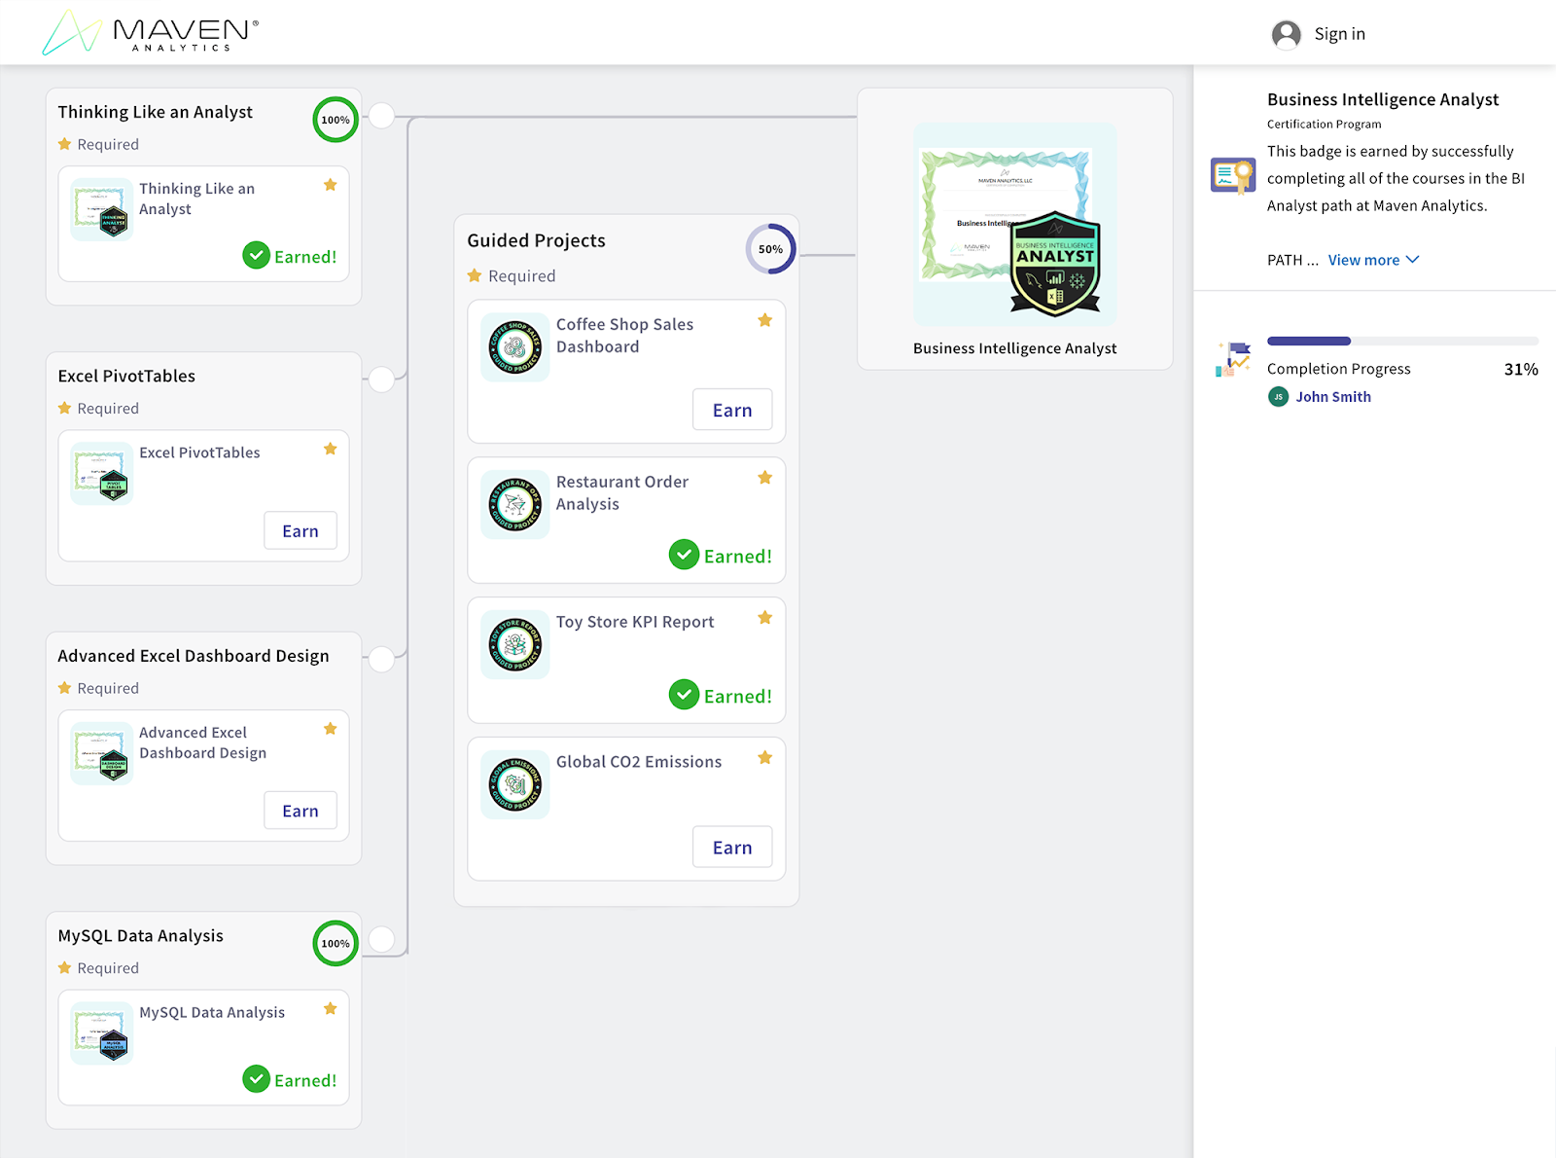This screenshot has width=1556, height=1158.
Task: Click the connector node next to Advanced Excel Dashboard Design
Action: [x=381, y=659]
